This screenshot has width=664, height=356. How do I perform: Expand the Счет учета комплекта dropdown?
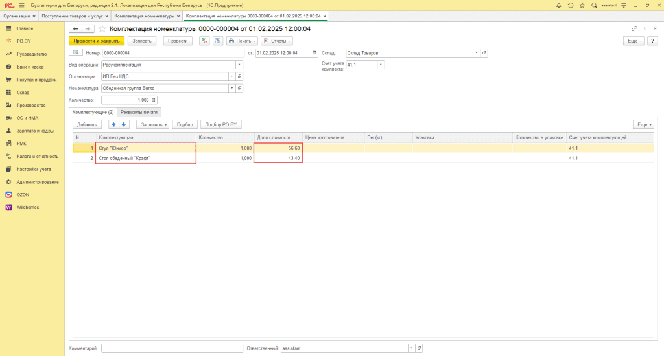click(381, 65)
